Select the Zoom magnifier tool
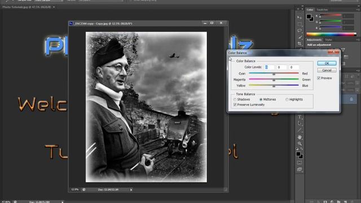Image resolution: width=361 pixels, height=203 pixels. tap(300, 144)
